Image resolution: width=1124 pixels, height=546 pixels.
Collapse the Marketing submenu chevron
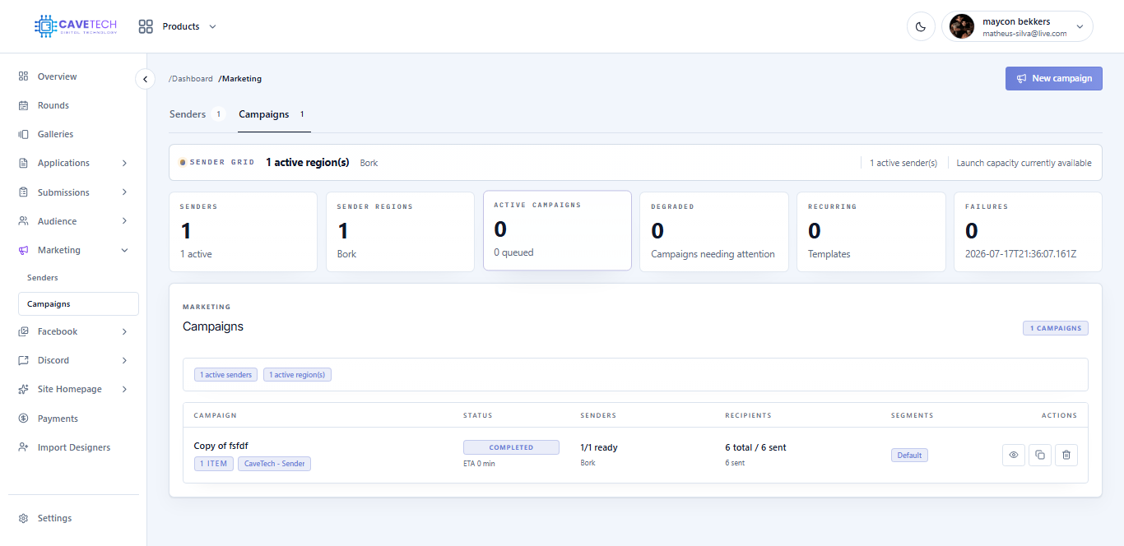[124, 250]
